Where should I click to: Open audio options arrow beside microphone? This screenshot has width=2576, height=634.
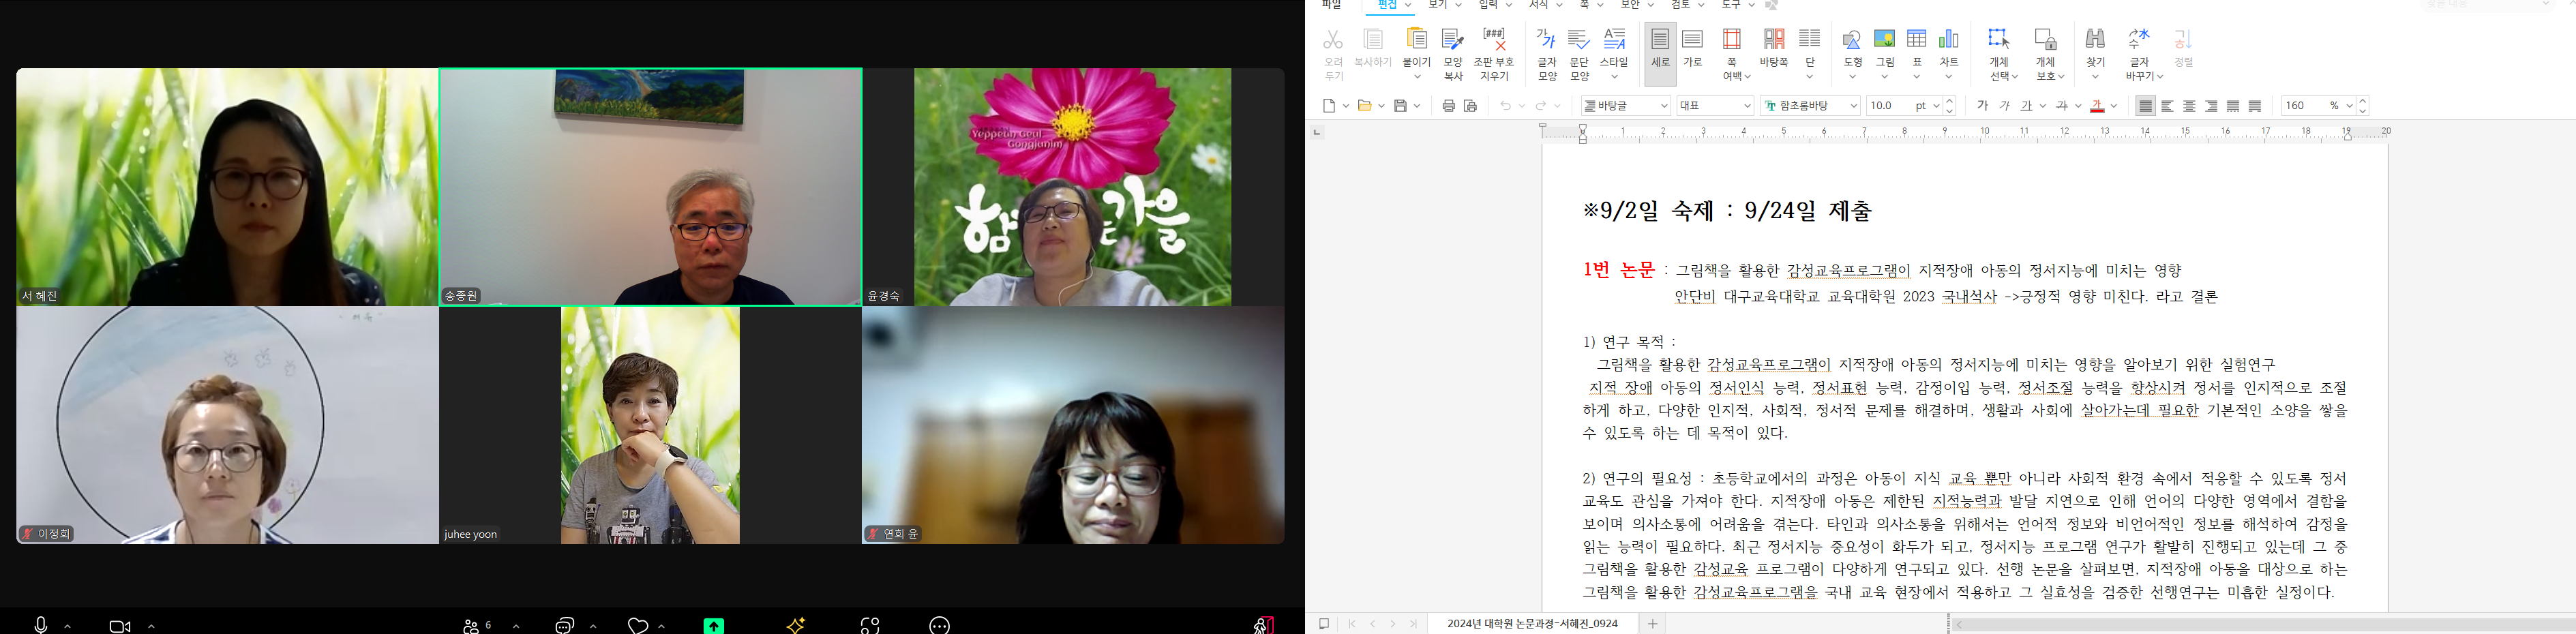click(x=68, y=626)
